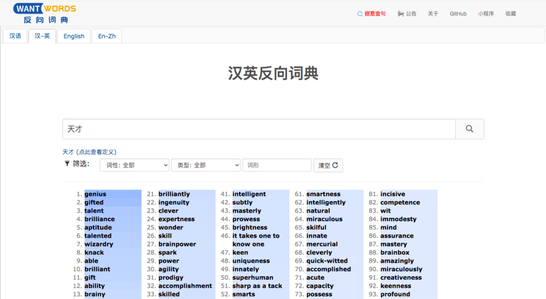Click the result word smartness
Viewport: 546px width, 299px height.
point(323,194)
